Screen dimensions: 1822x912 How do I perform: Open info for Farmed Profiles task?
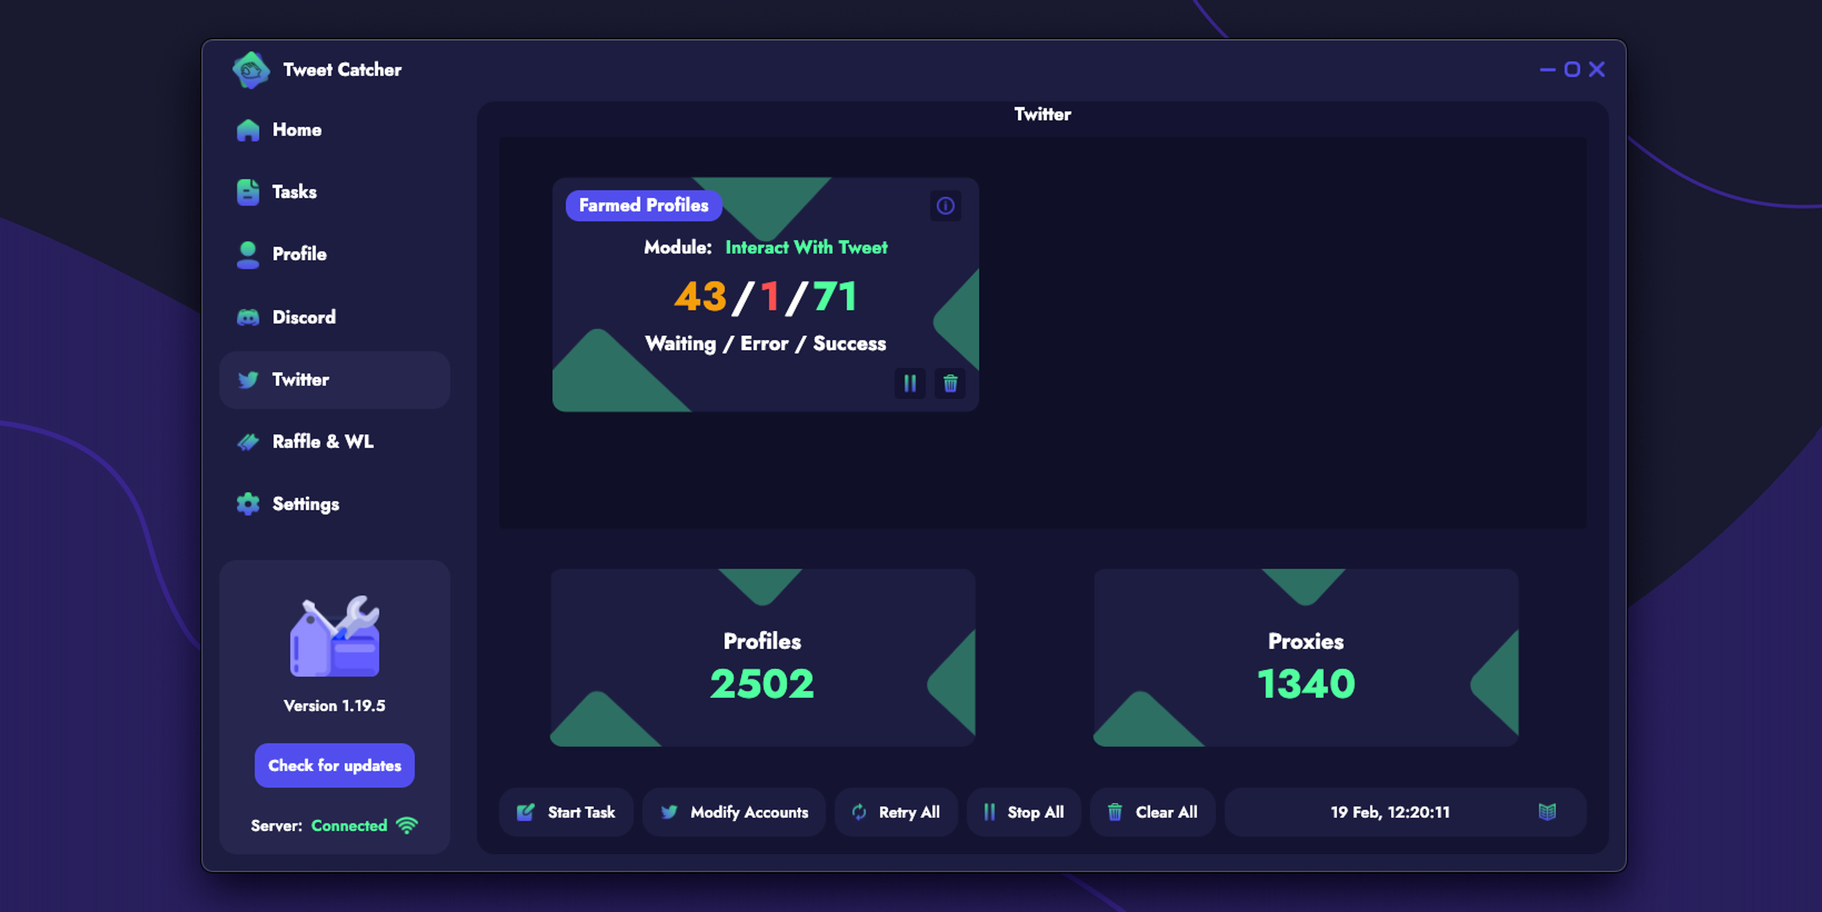[x=945, y=206]
